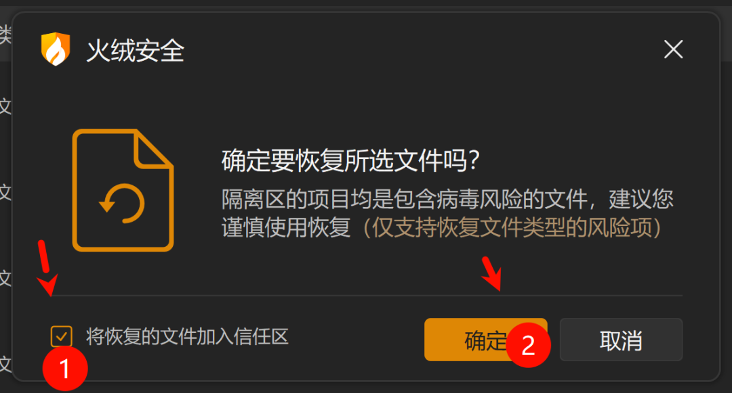Viewport: 732px width, 393px height.
Task: Click the Huorong flame shield logo
Action: (56, 49)
